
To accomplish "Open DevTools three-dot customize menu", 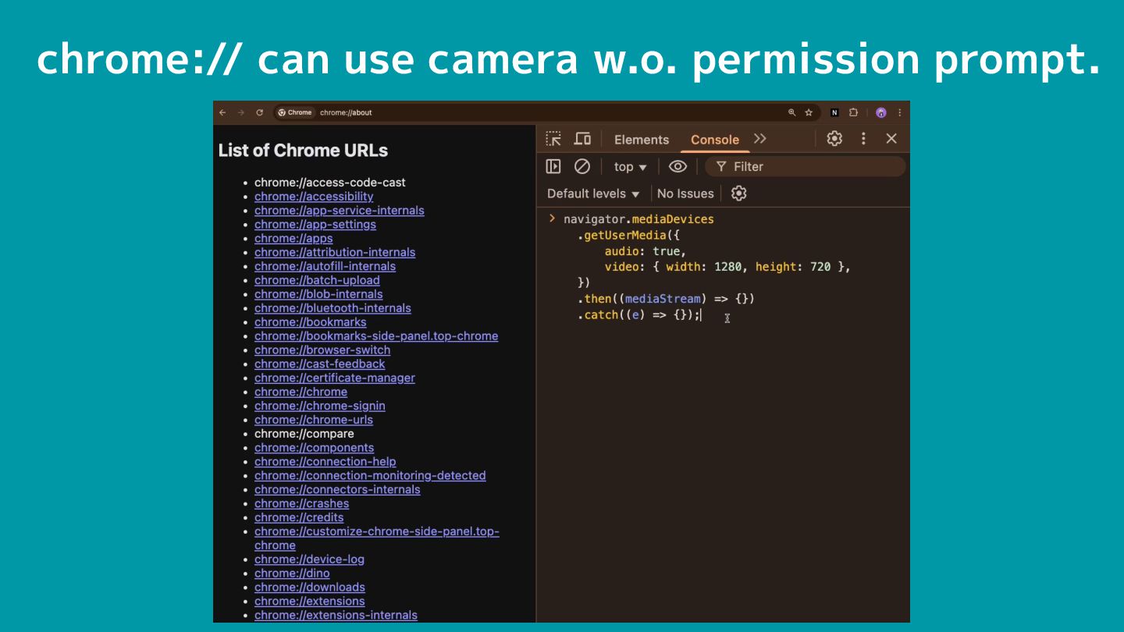I will tap(863, 139).
